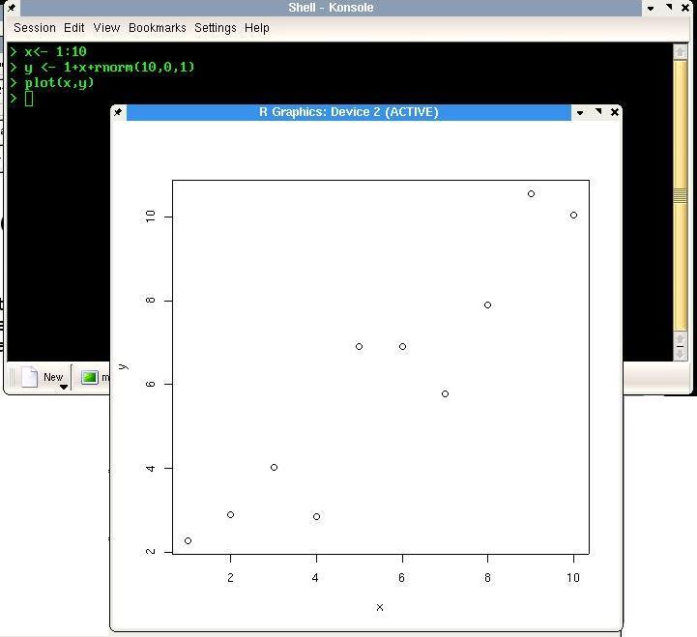
Task: Expand the Bookmarks menu
Action: (157, 28)
